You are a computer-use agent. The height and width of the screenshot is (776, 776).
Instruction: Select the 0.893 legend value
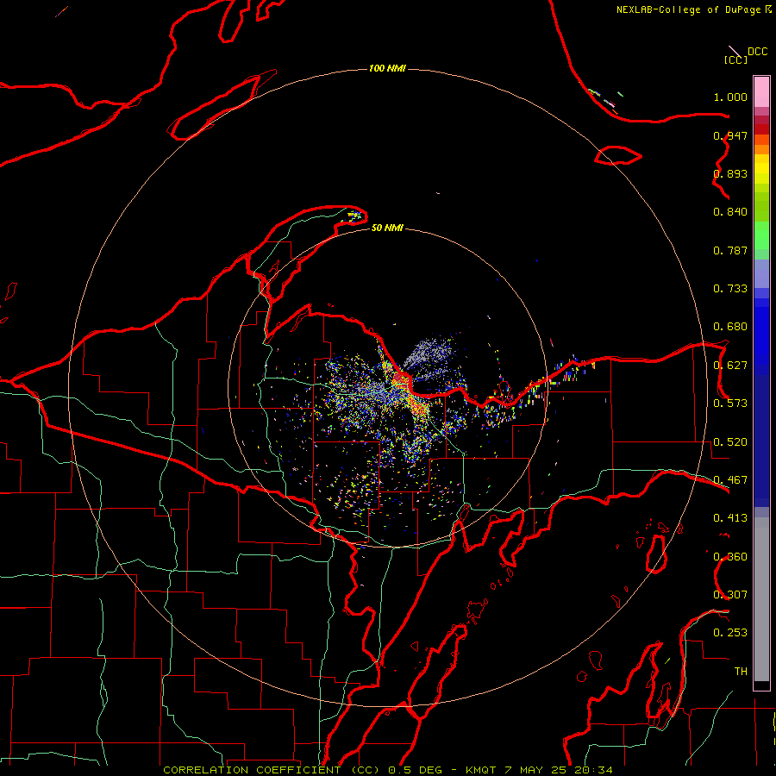[730, 173]
